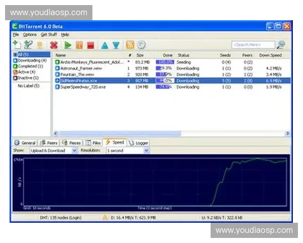The width and height of the screenshot is (303, 243).
Task: Click the Create New Torrent star icon
Action: (x=39, y=45)
